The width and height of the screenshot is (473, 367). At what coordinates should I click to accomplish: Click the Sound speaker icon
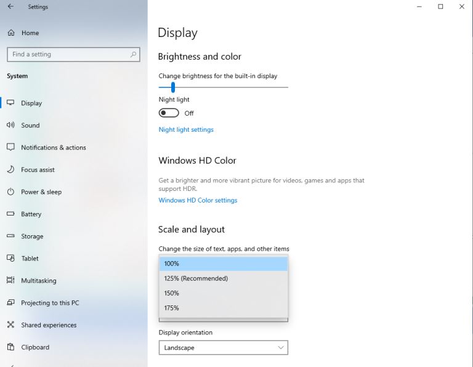[10, 125]
